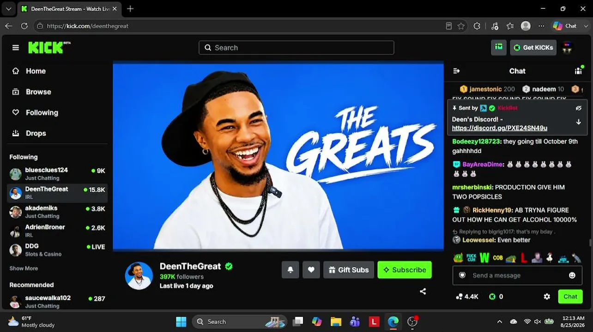Add page to favorites star
This screenshot has width=593, height=332.
pos(461,26)
